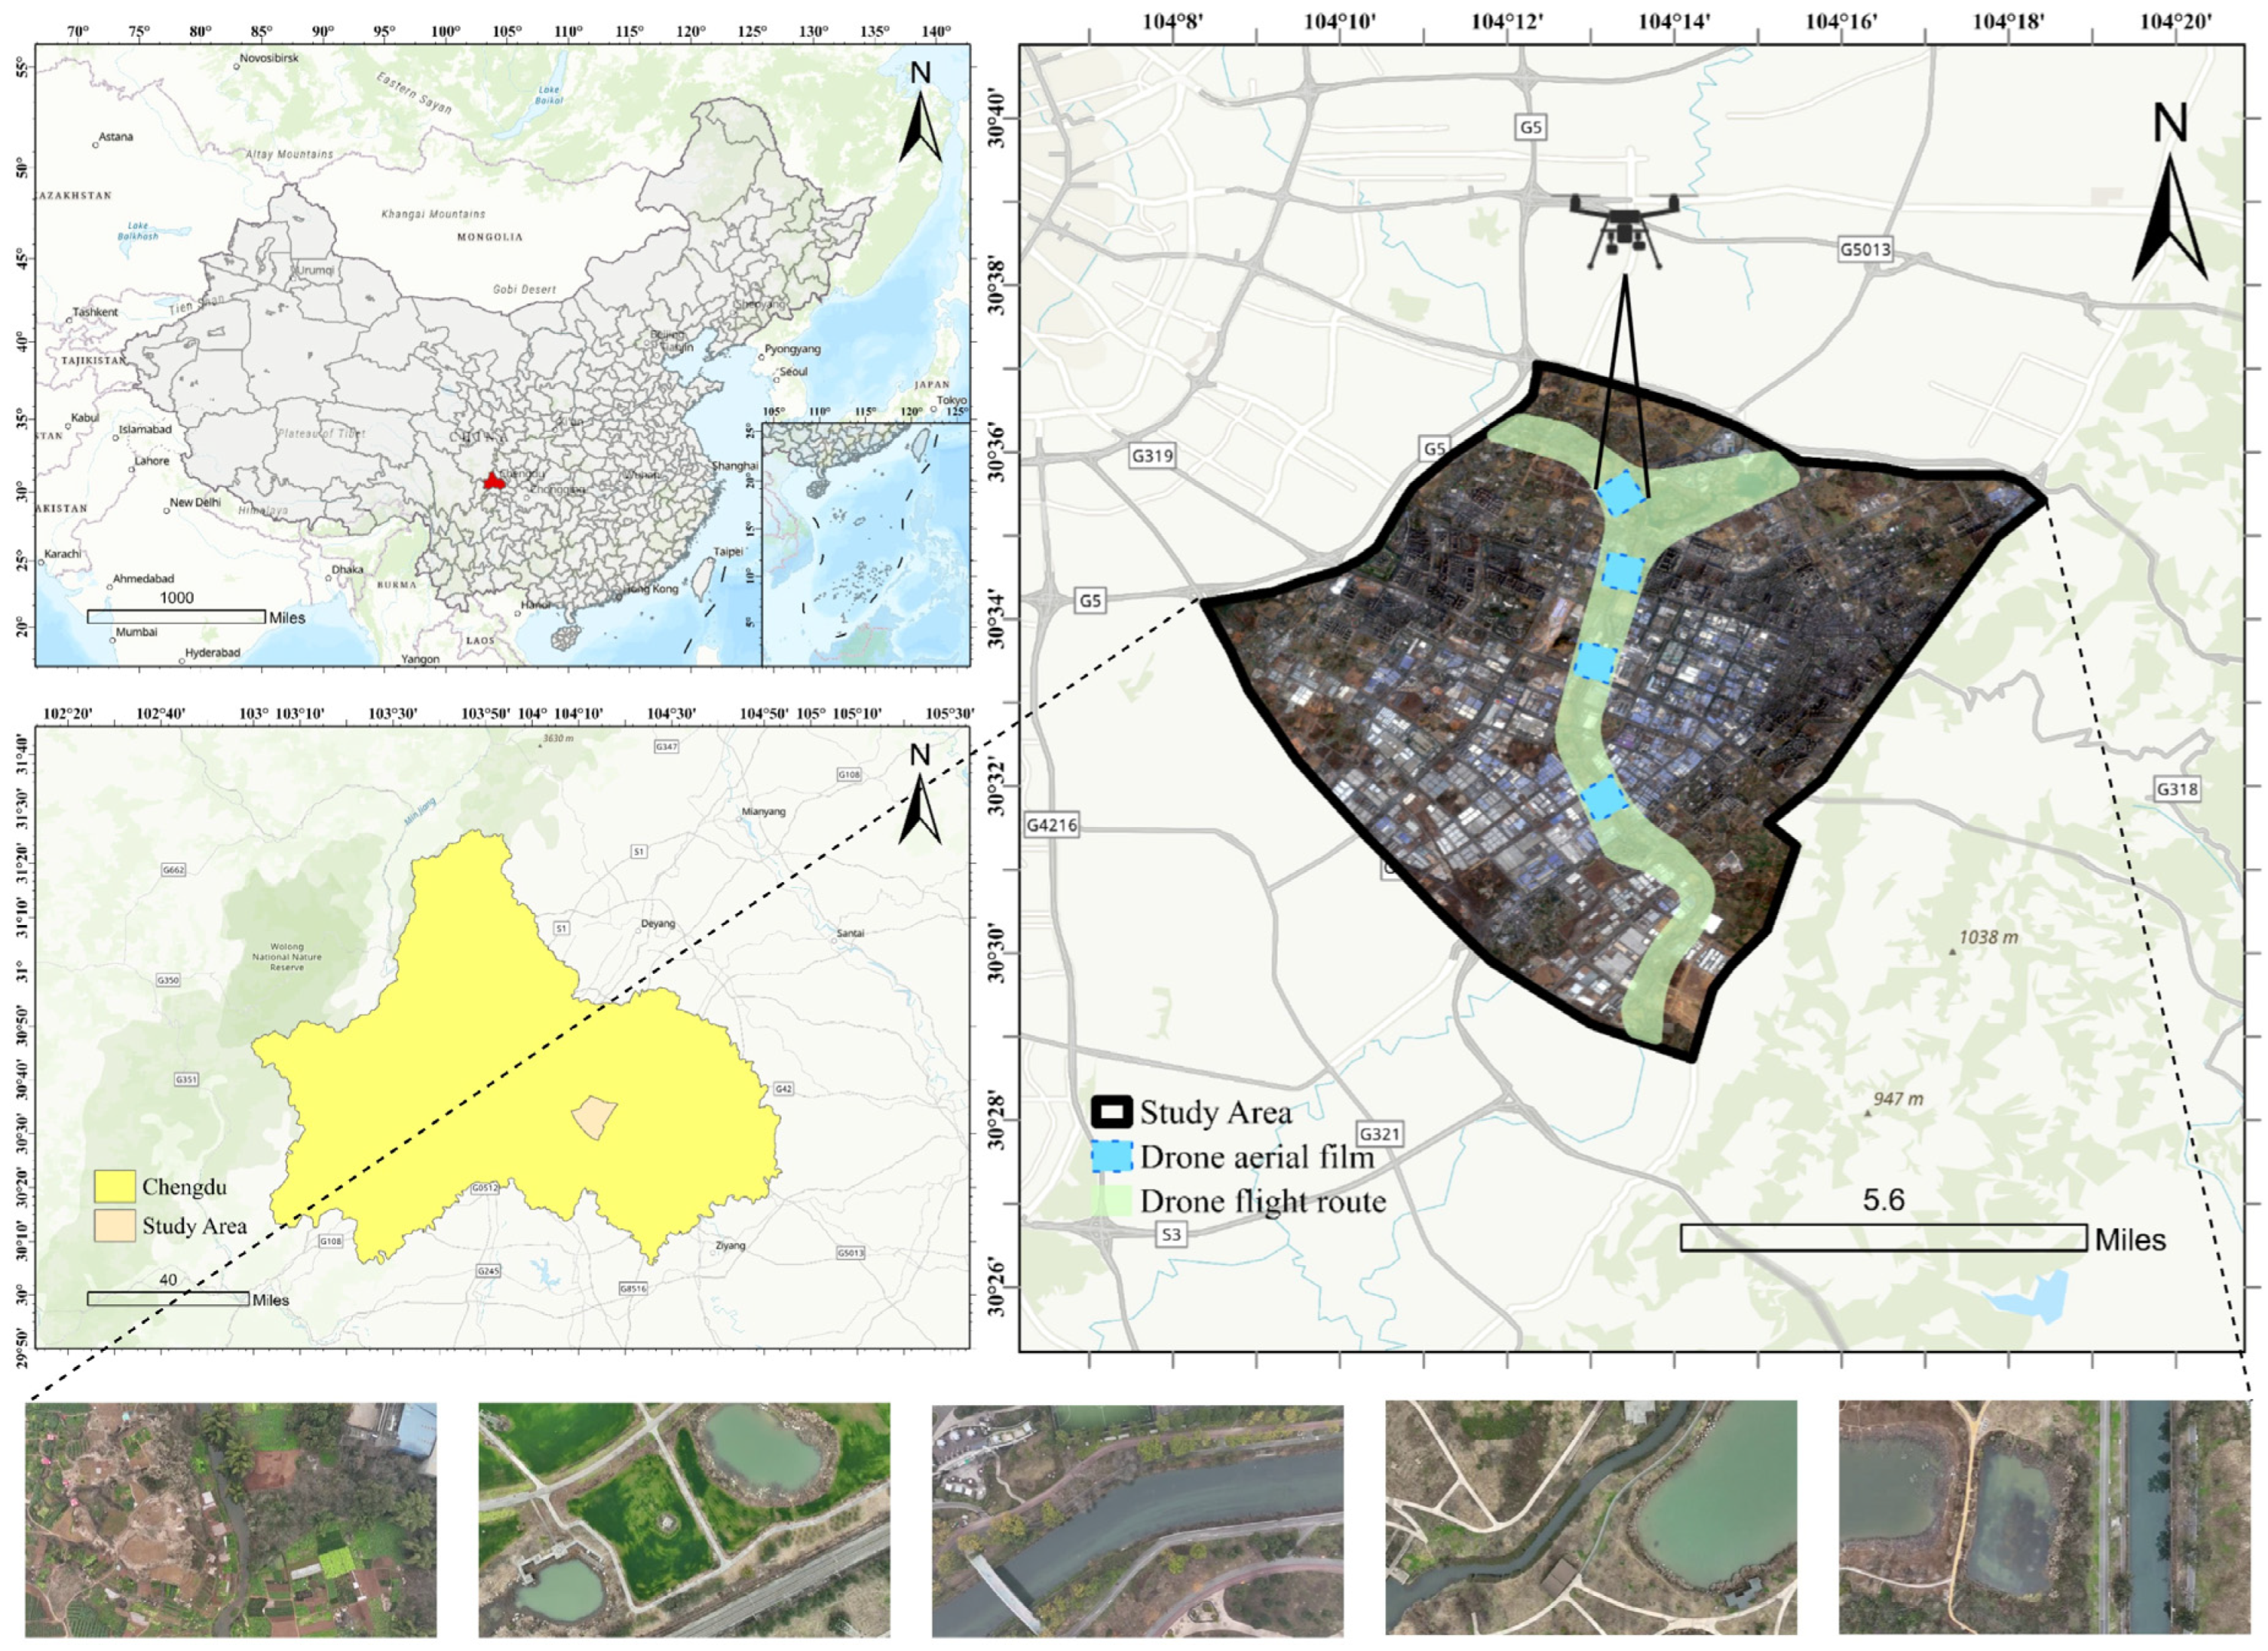Open first drone photo of farmland
The width and height of the screenshot is (2268, 1651).
coord(231,1519)
